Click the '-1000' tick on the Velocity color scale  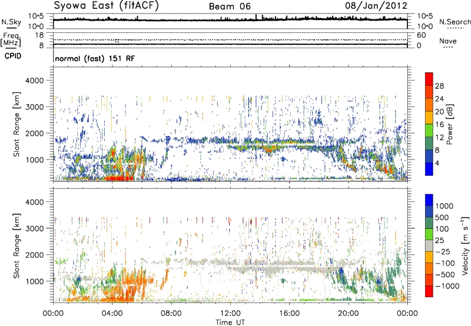pos(447,286)
